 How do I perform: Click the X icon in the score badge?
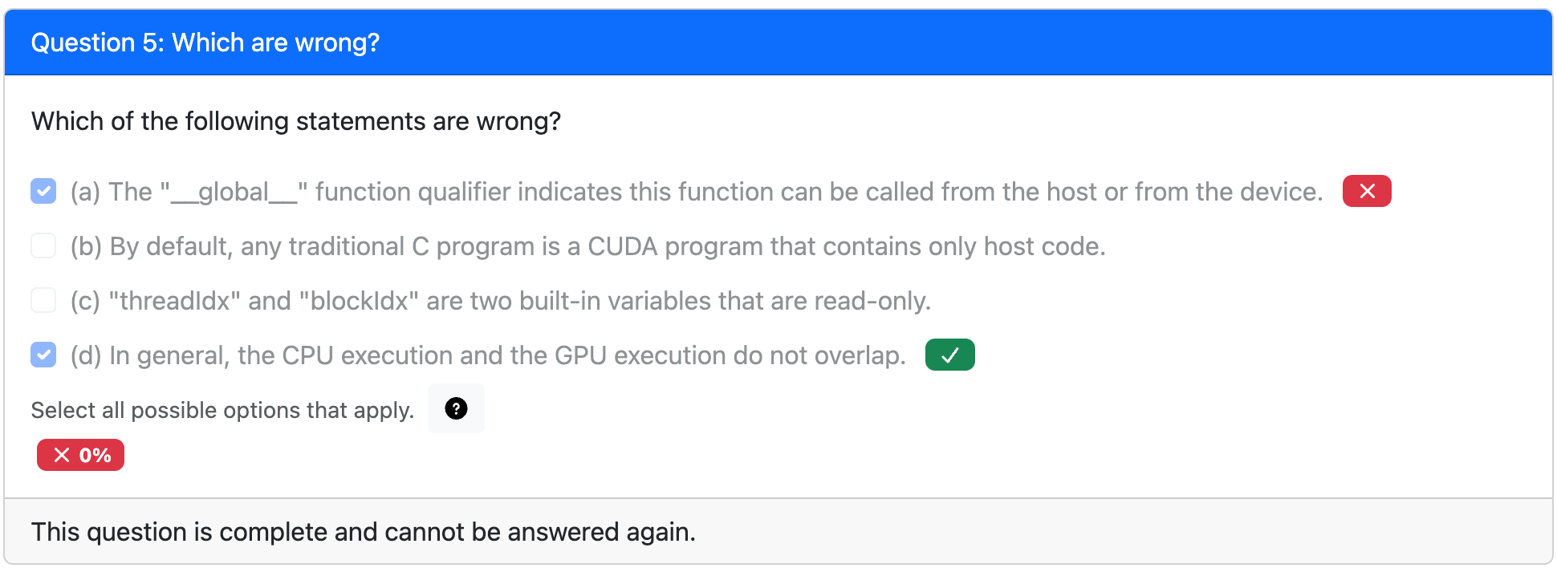click(62, 456)
